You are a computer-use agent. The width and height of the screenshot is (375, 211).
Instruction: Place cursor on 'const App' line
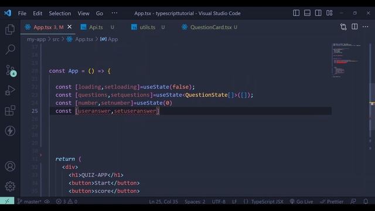(80, 71)
